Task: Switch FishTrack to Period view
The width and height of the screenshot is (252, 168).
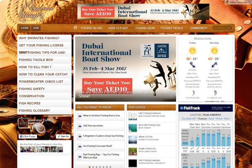Action: point(219,118)
